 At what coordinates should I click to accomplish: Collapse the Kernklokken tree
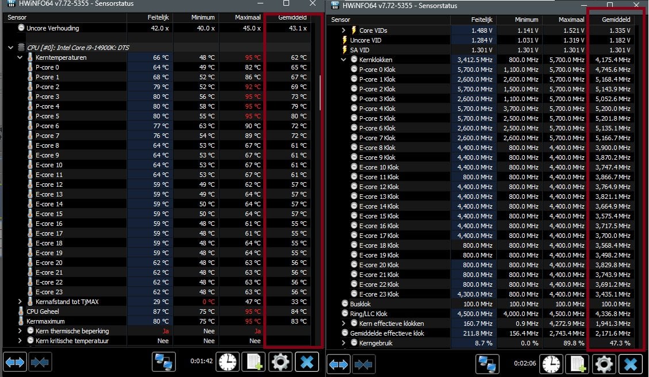[343, 60]
